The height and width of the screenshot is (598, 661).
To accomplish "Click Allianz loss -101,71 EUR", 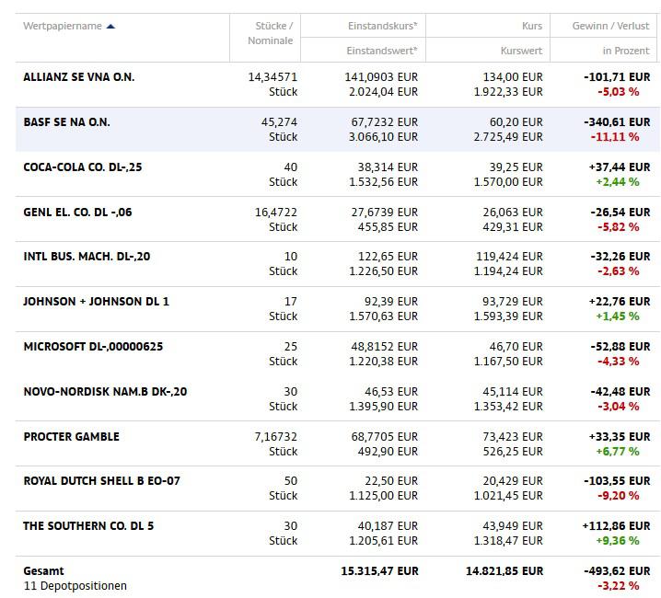I will point(617,77).
